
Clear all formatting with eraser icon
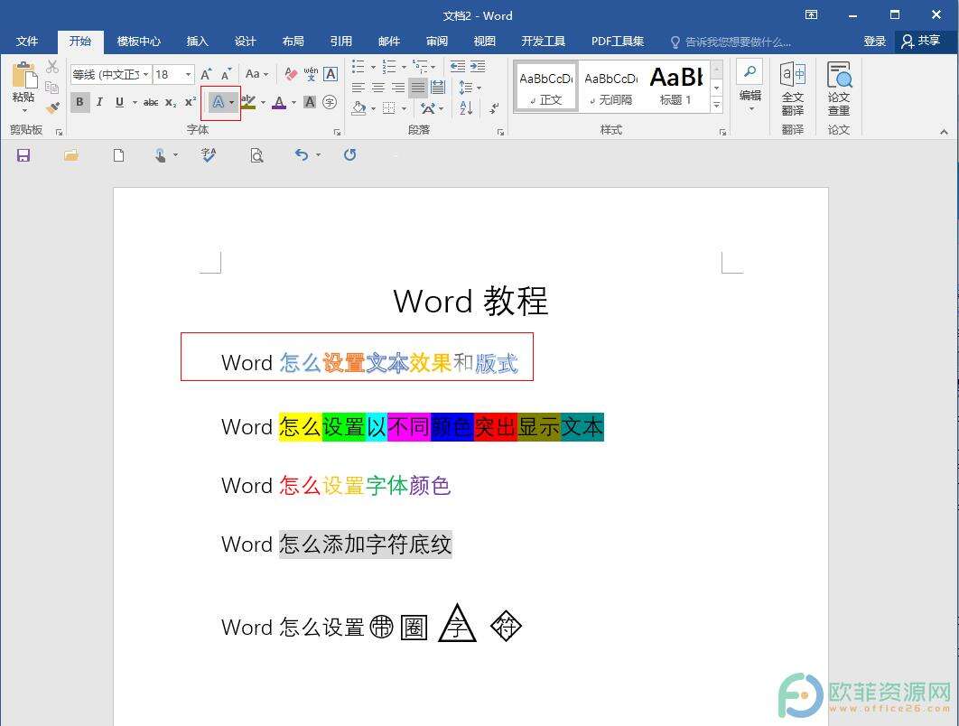coord(291,74)
